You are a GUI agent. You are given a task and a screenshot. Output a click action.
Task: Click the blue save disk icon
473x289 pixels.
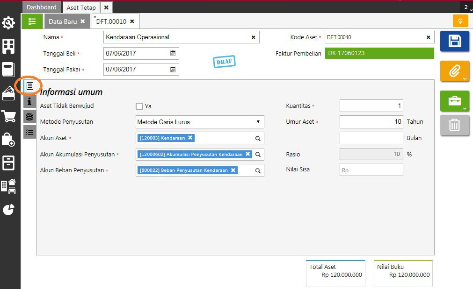[454, 41]
